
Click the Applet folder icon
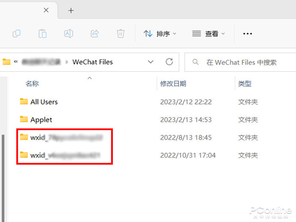(24, 119)
